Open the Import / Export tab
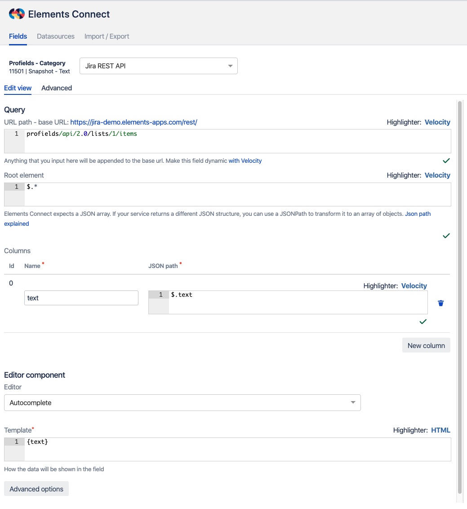Image resolution: width=467 pixels, height=509 pixels. coord(107,36)
